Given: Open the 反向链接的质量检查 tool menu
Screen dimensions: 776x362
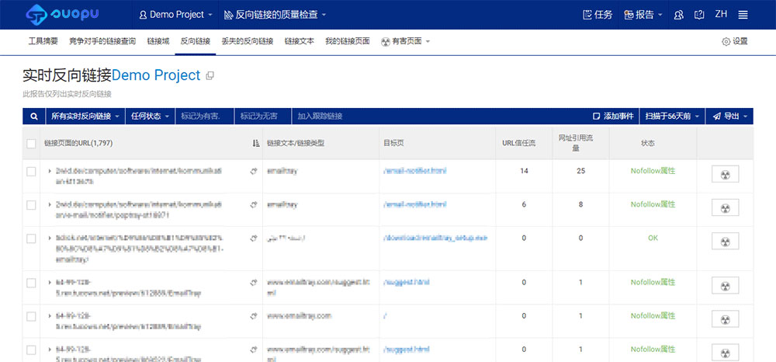Looking at the screenshot, I should 275,15.
